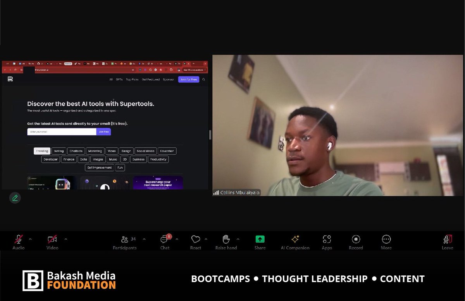465x301 pixels.
Task: Select the Productivity category chip
Action: click(x=158, y=159)
